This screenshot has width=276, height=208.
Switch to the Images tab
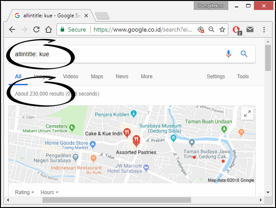click(x=42, y=77)
